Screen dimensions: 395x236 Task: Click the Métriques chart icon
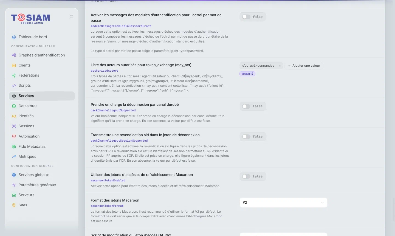(x=14, y=157)
